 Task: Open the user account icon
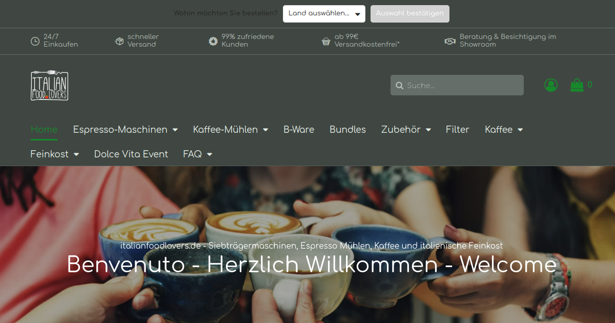pyautogui.click(x=551, y=85)
